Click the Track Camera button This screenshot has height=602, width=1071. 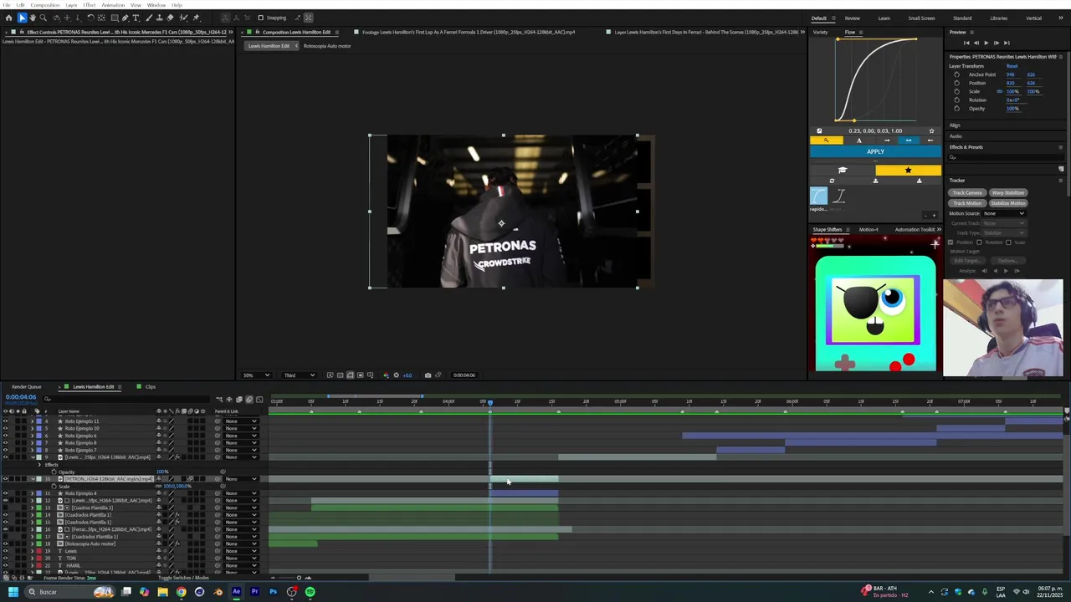click(967, 193)
